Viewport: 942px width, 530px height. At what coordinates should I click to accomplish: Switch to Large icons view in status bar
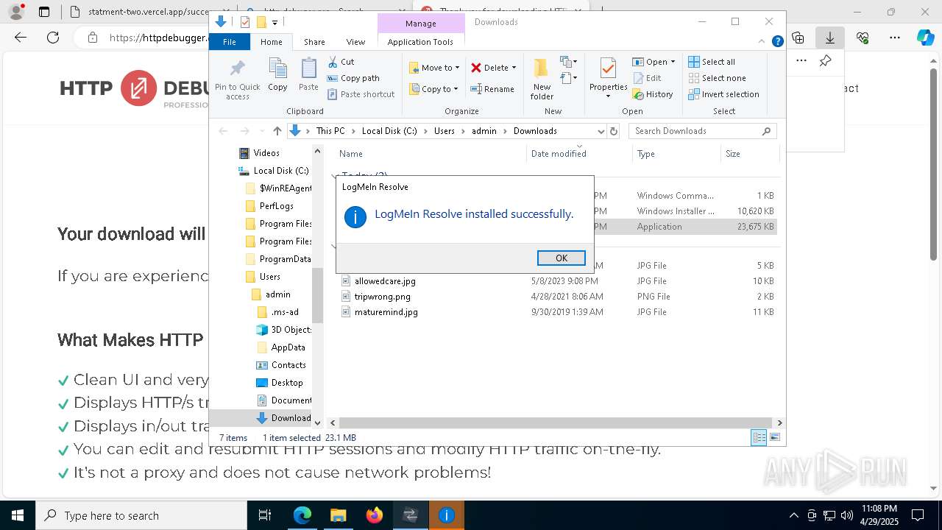[774, 438]
